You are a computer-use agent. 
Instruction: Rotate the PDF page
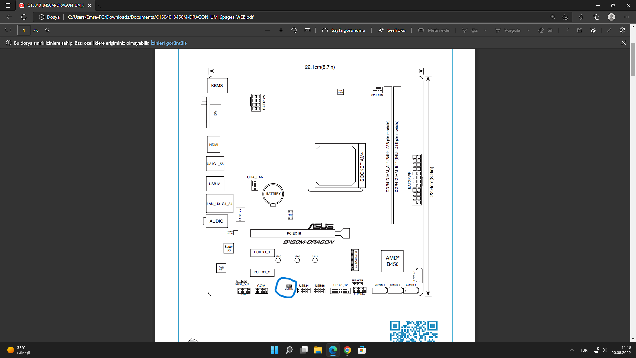click(x=294, y=30)
